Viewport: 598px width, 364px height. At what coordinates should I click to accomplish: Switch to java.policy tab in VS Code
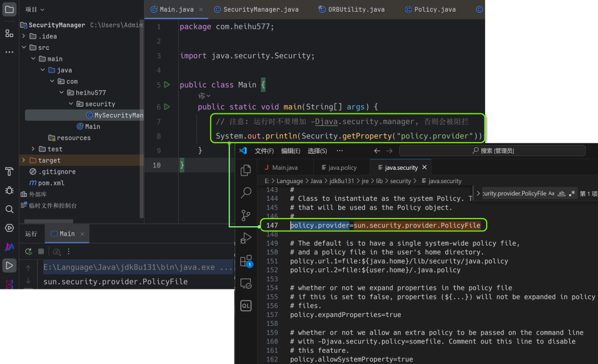coord(339,168)
